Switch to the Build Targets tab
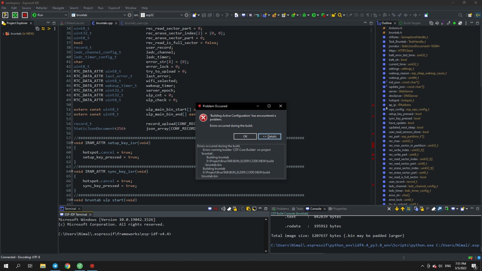The width and height of the screenshot is (482, 271). click(x=409, y=23)
